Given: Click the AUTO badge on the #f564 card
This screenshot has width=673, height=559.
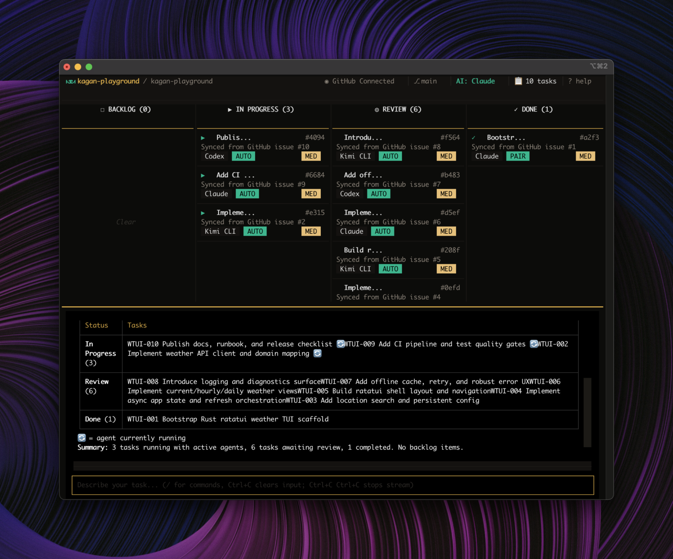Looking at the screenshot, I should 390,157.
